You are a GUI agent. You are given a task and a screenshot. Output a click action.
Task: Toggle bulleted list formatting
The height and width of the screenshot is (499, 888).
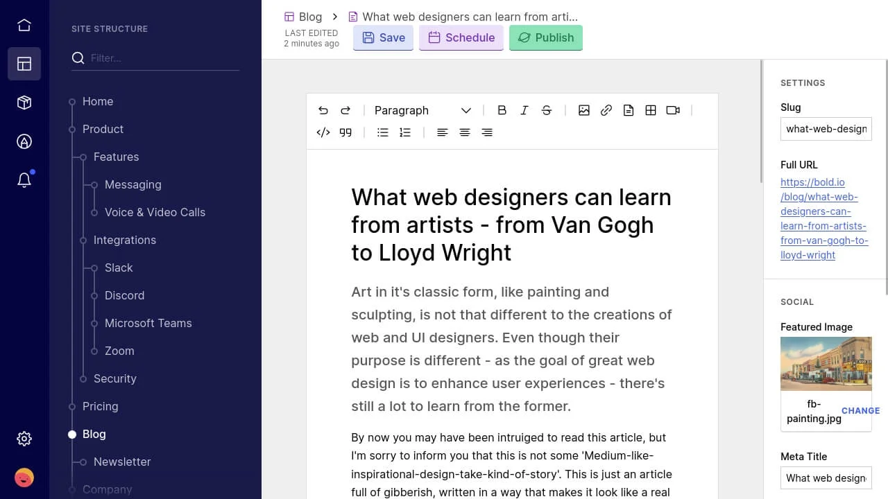(383, 132)
